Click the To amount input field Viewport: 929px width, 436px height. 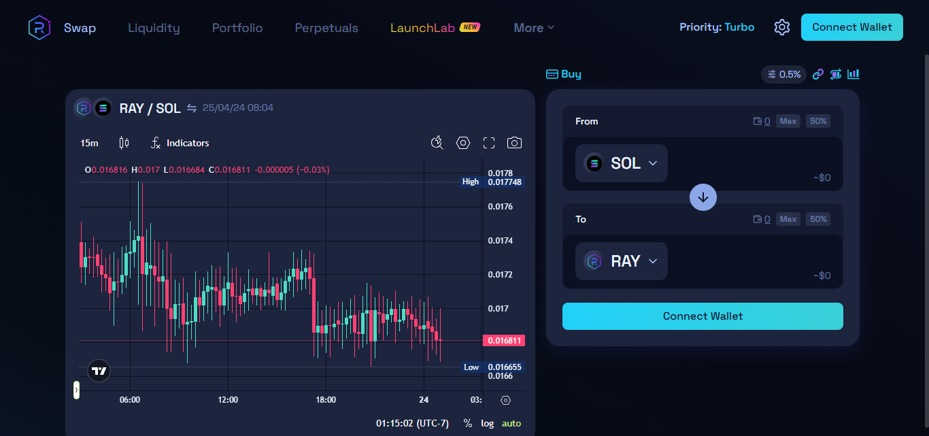point(751,261)
